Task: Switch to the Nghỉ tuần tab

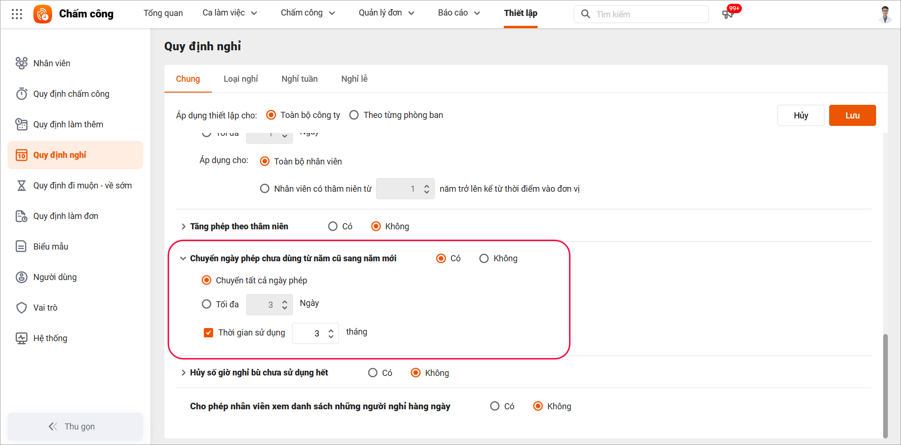Action: pyautogui.click(x=300, y=79)
